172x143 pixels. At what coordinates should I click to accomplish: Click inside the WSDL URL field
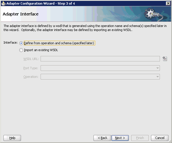coord(100,59)
